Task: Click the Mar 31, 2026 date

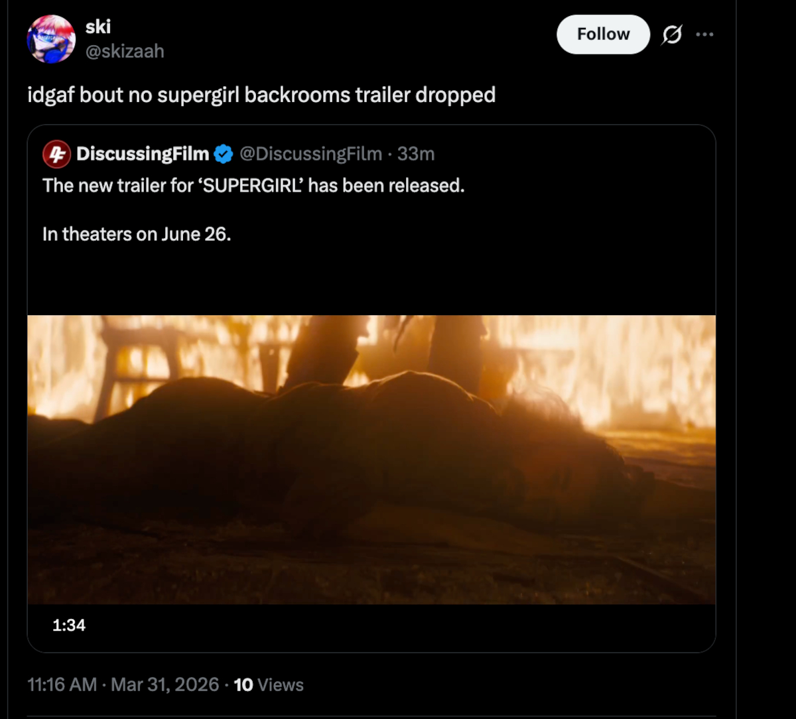Action: point(165,685)
